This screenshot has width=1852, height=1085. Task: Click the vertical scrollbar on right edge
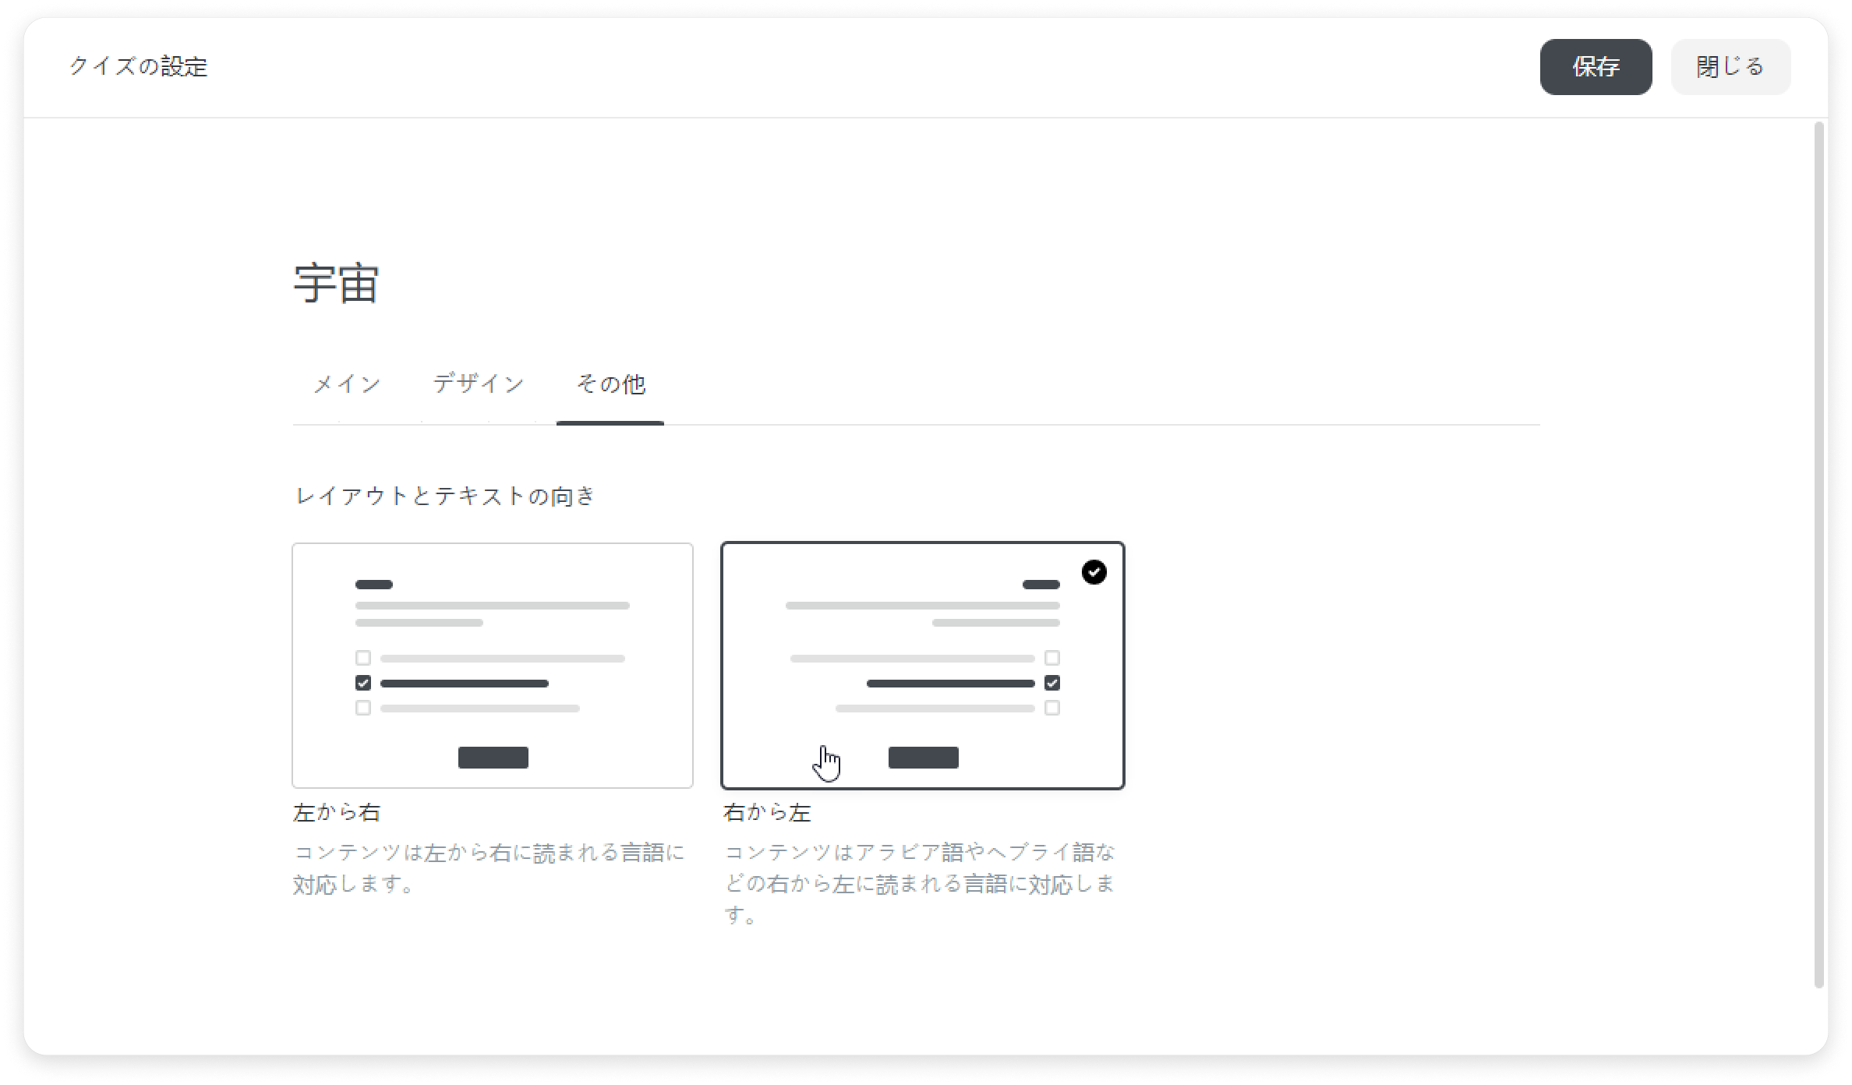[x=1819, y=553]
